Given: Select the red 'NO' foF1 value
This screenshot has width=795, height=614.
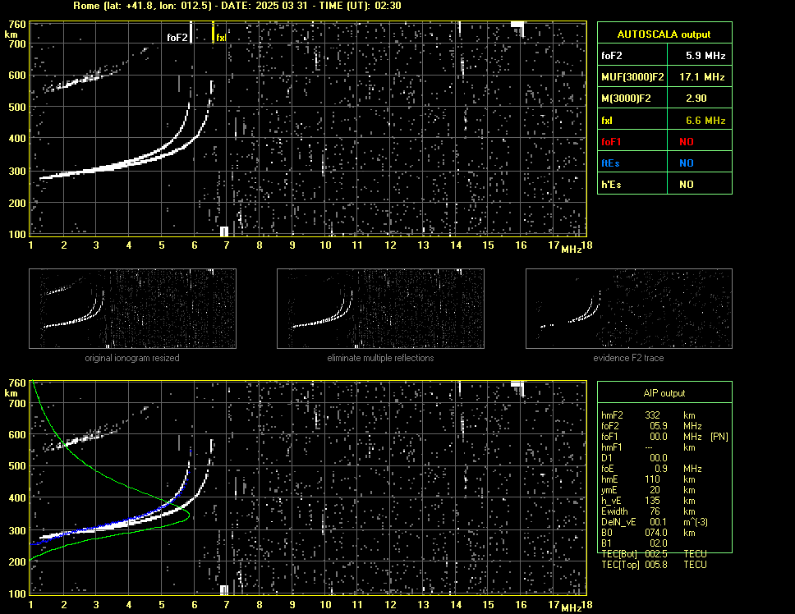Looking at the screenshot, I should (687, 142).
